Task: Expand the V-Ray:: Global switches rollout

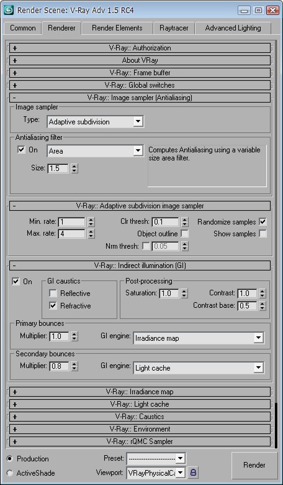Action: (x=140, y=85)
